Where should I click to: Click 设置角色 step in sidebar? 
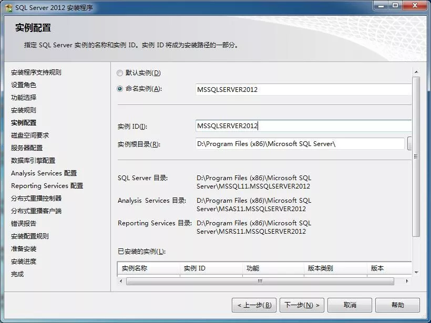tap(24, 85)
